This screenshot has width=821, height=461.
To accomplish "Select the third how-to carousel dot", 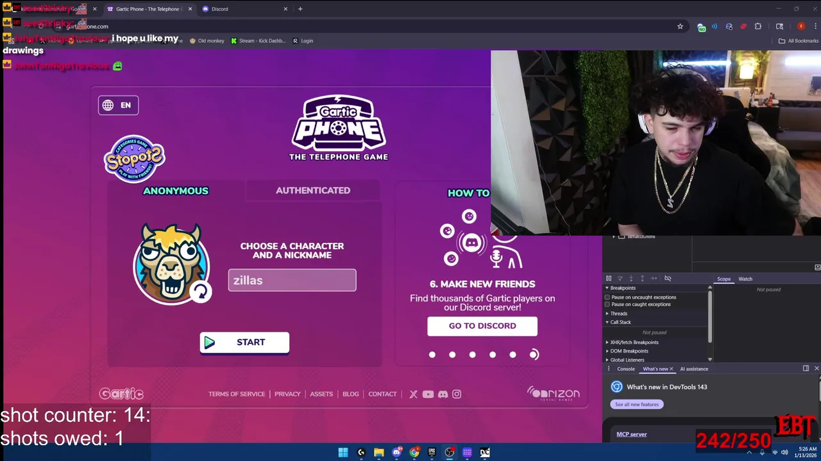I will pos(472,355).
